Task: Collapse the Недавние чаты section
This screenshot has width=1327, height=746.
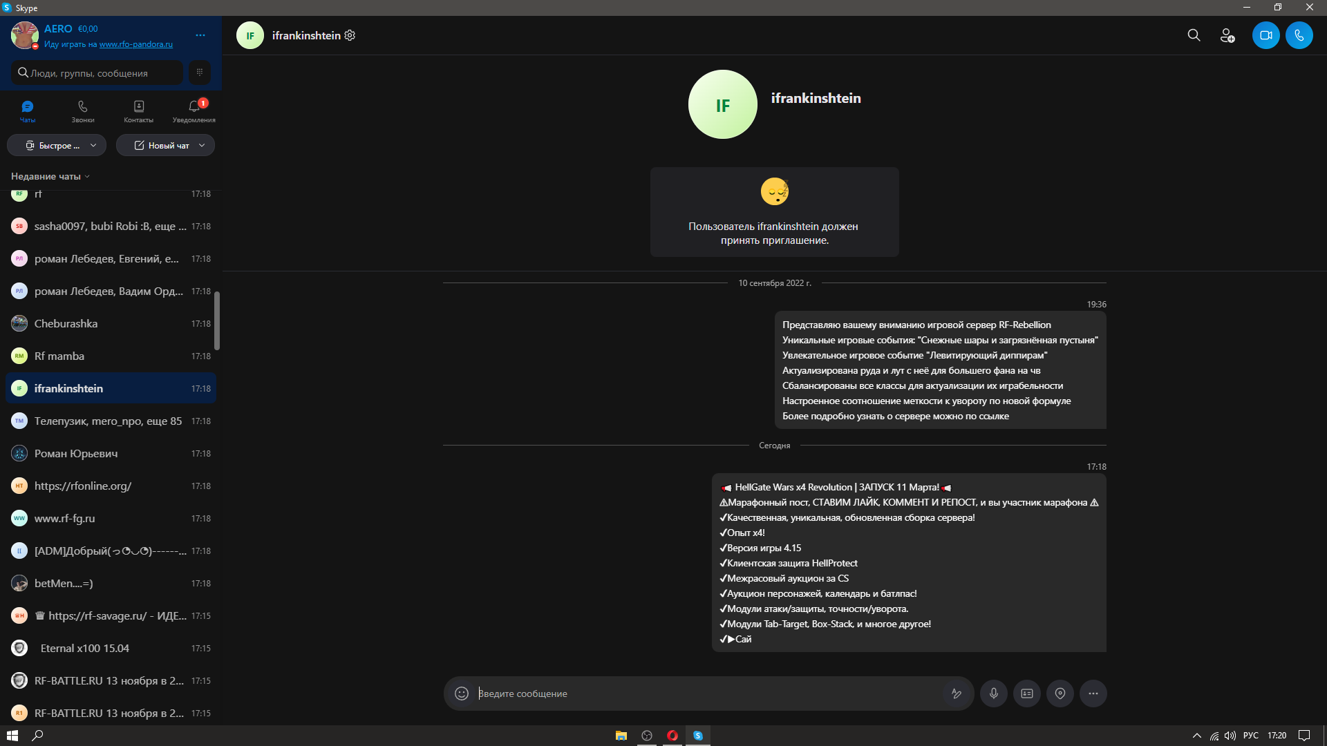Action: click(50, 176)
